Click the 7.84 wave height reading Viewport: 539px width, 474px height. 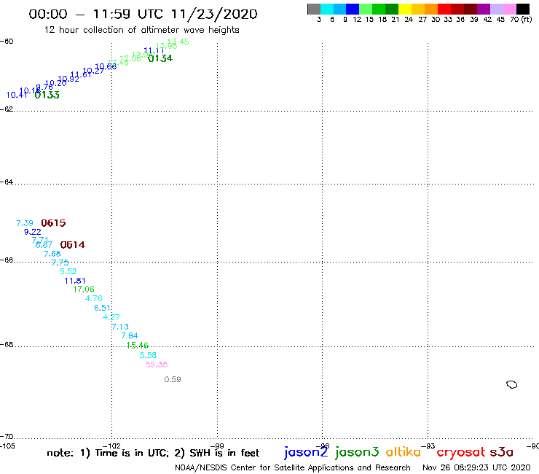(130, 335)
